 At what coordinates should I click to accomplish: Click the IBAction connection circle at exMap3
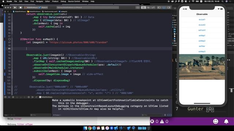coord(10,39)
